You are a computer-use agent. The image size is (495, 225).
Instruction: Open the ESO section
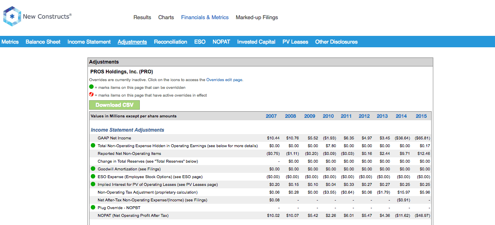tap(200, 42)
